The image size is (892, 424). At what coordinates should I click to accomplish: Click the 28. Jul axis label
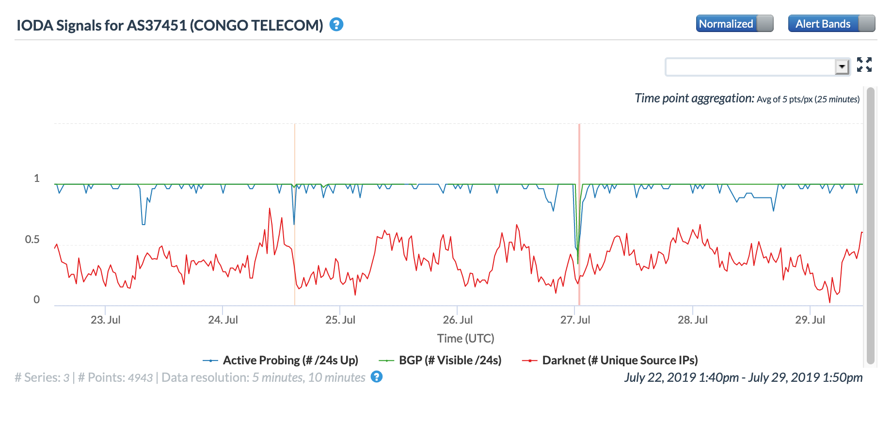tap(692, 320)
